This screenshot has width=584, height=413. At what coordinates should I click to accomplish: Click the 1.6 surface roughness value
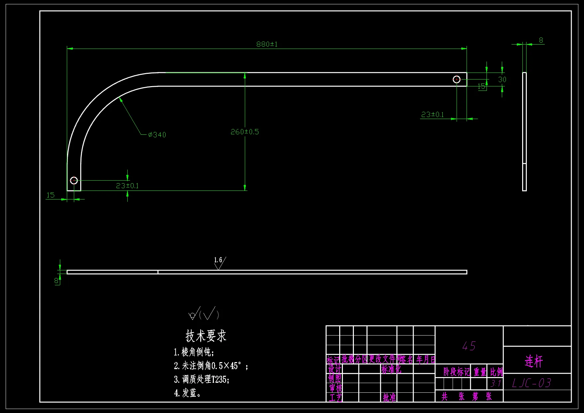point(218,260)
